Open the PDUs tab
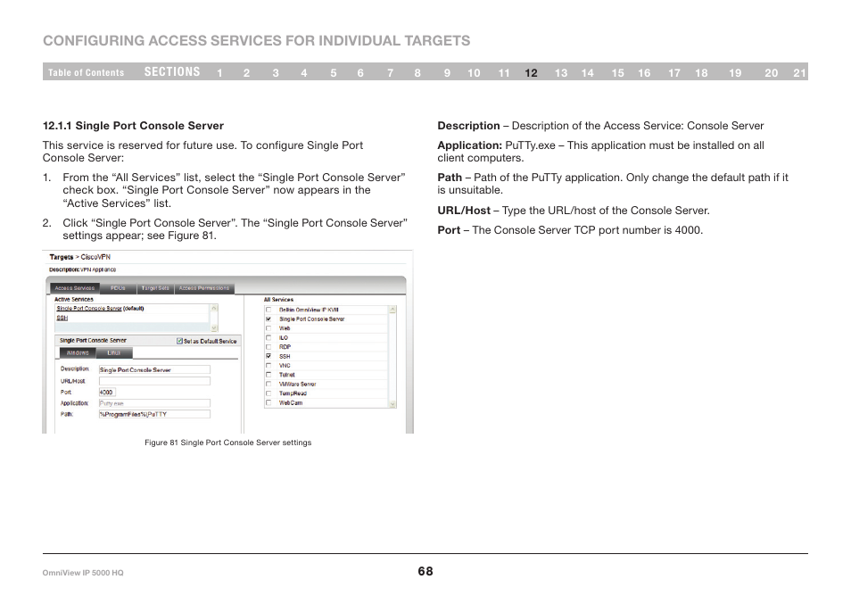 118,288
